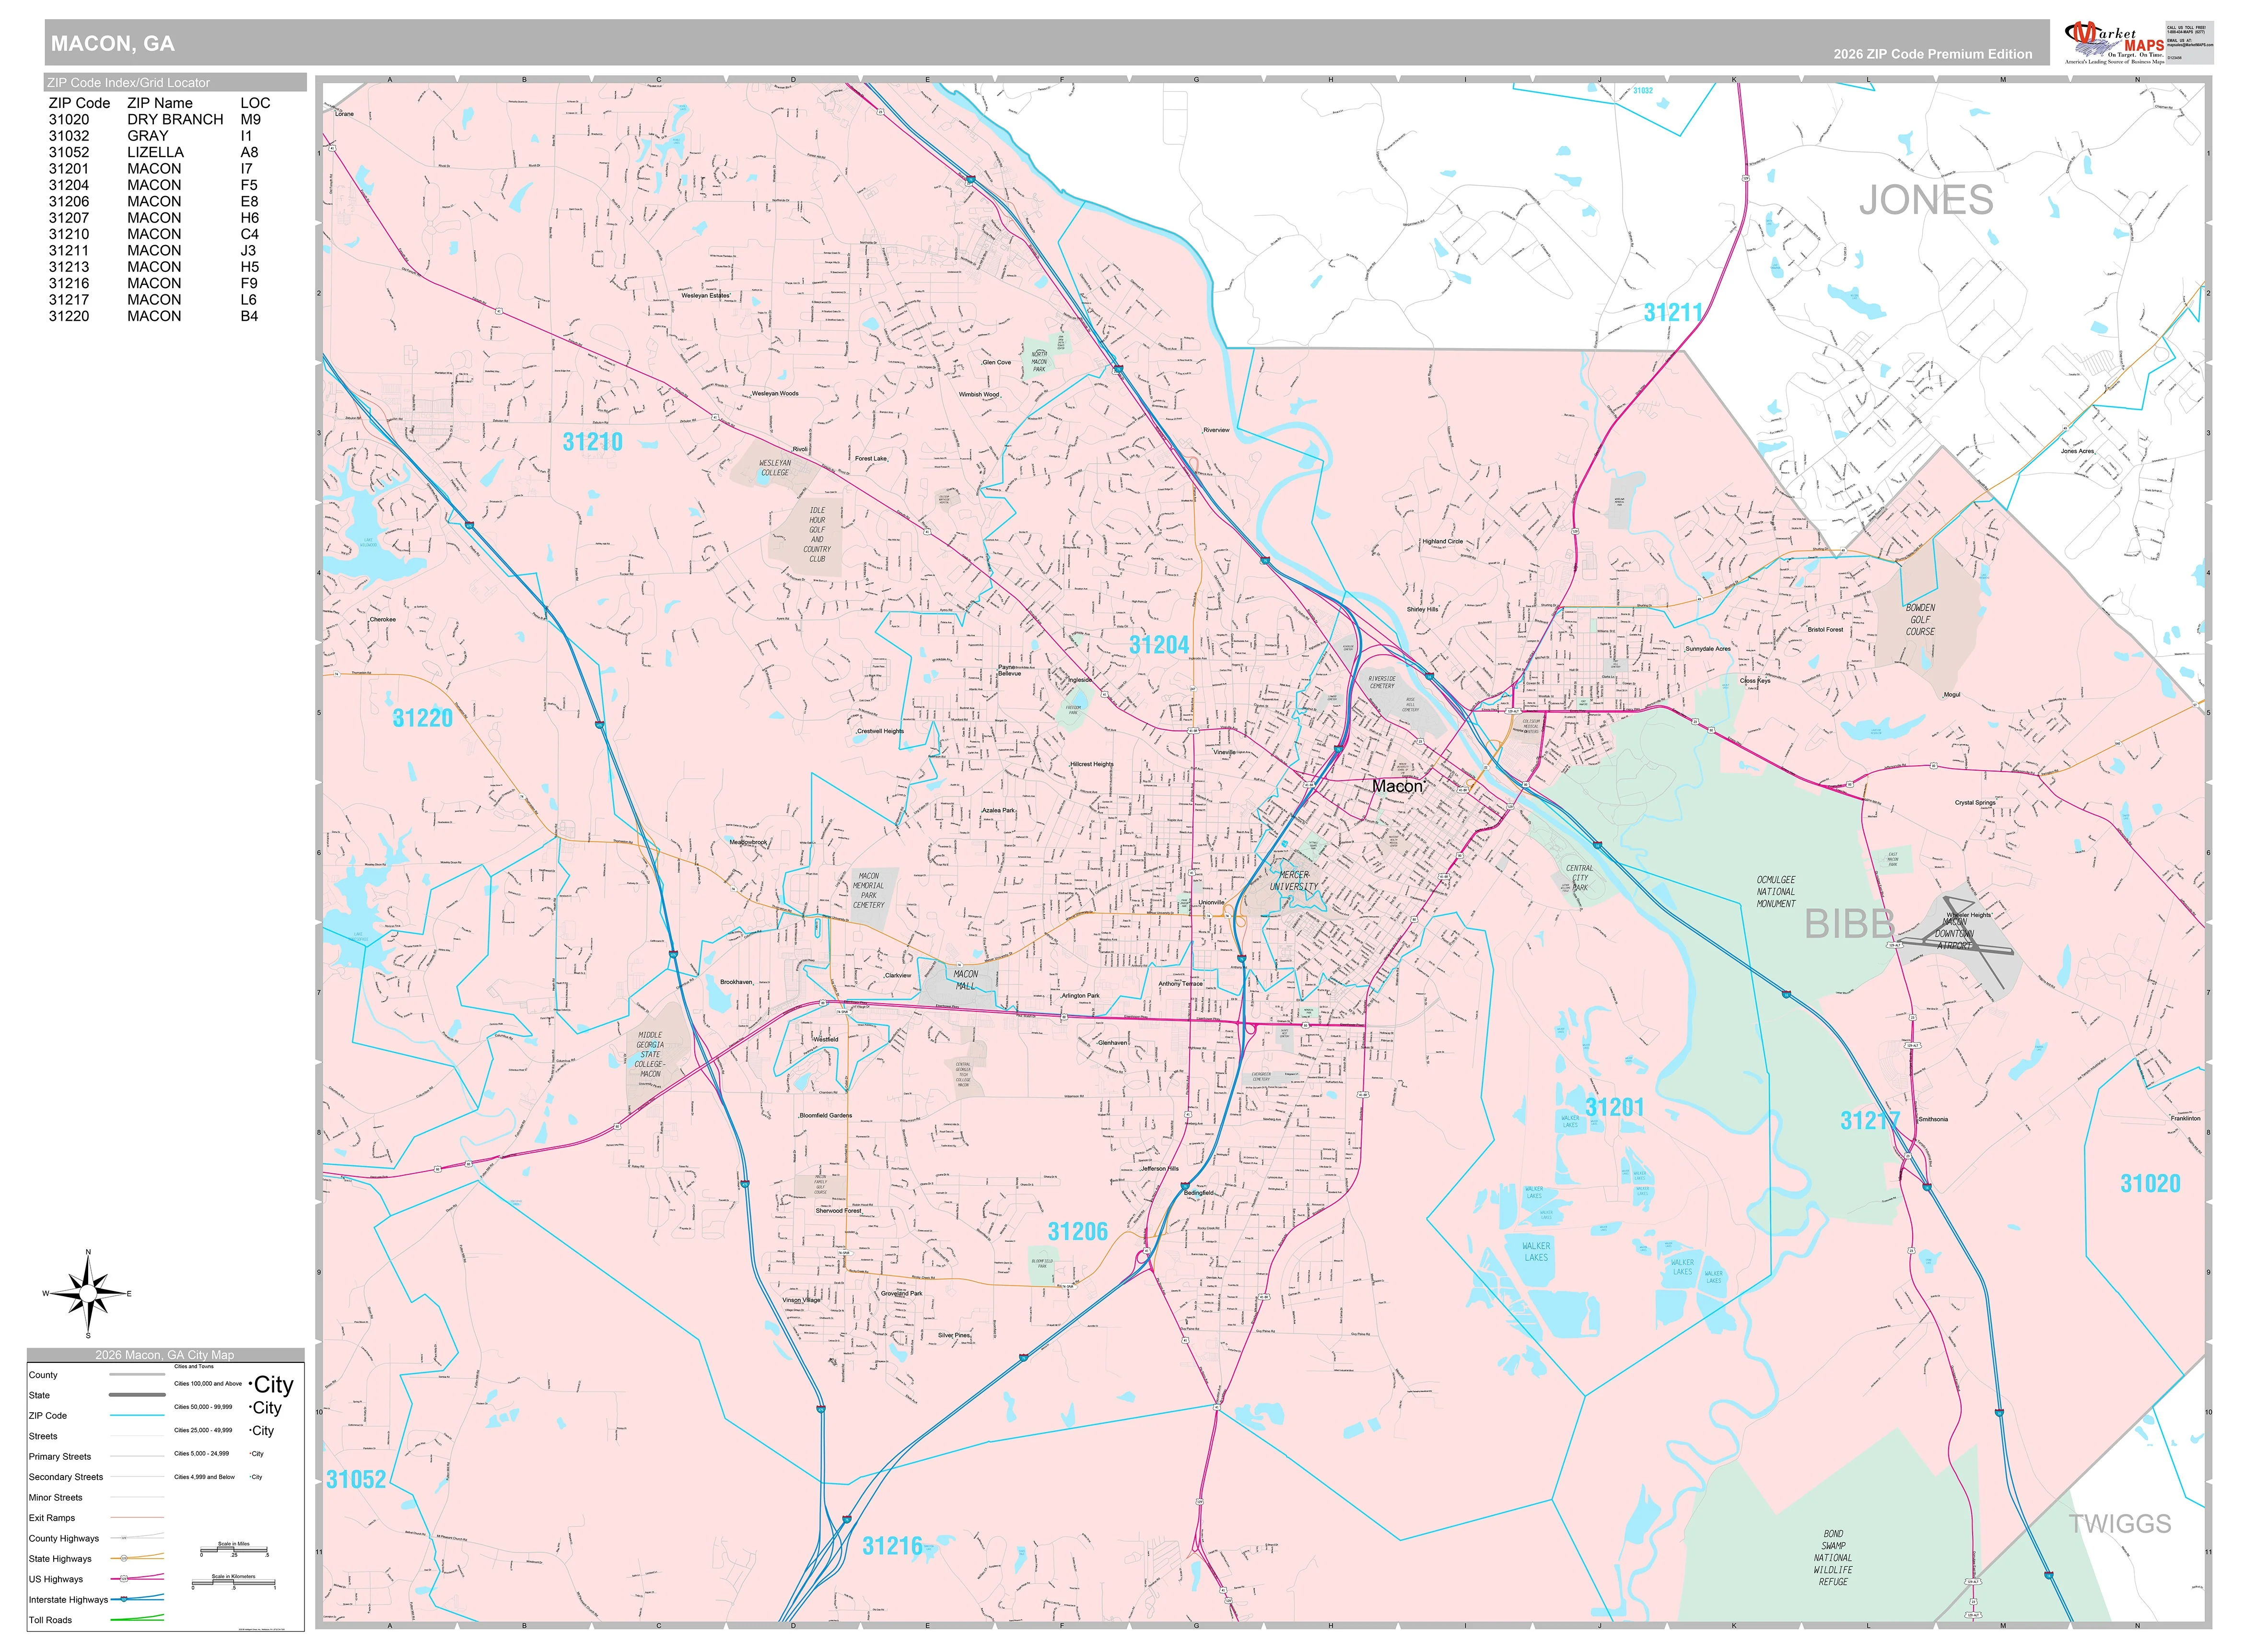Click the Central City Park label
This screenshot has height=1652, width=2244.
[x=1580, y=878]
